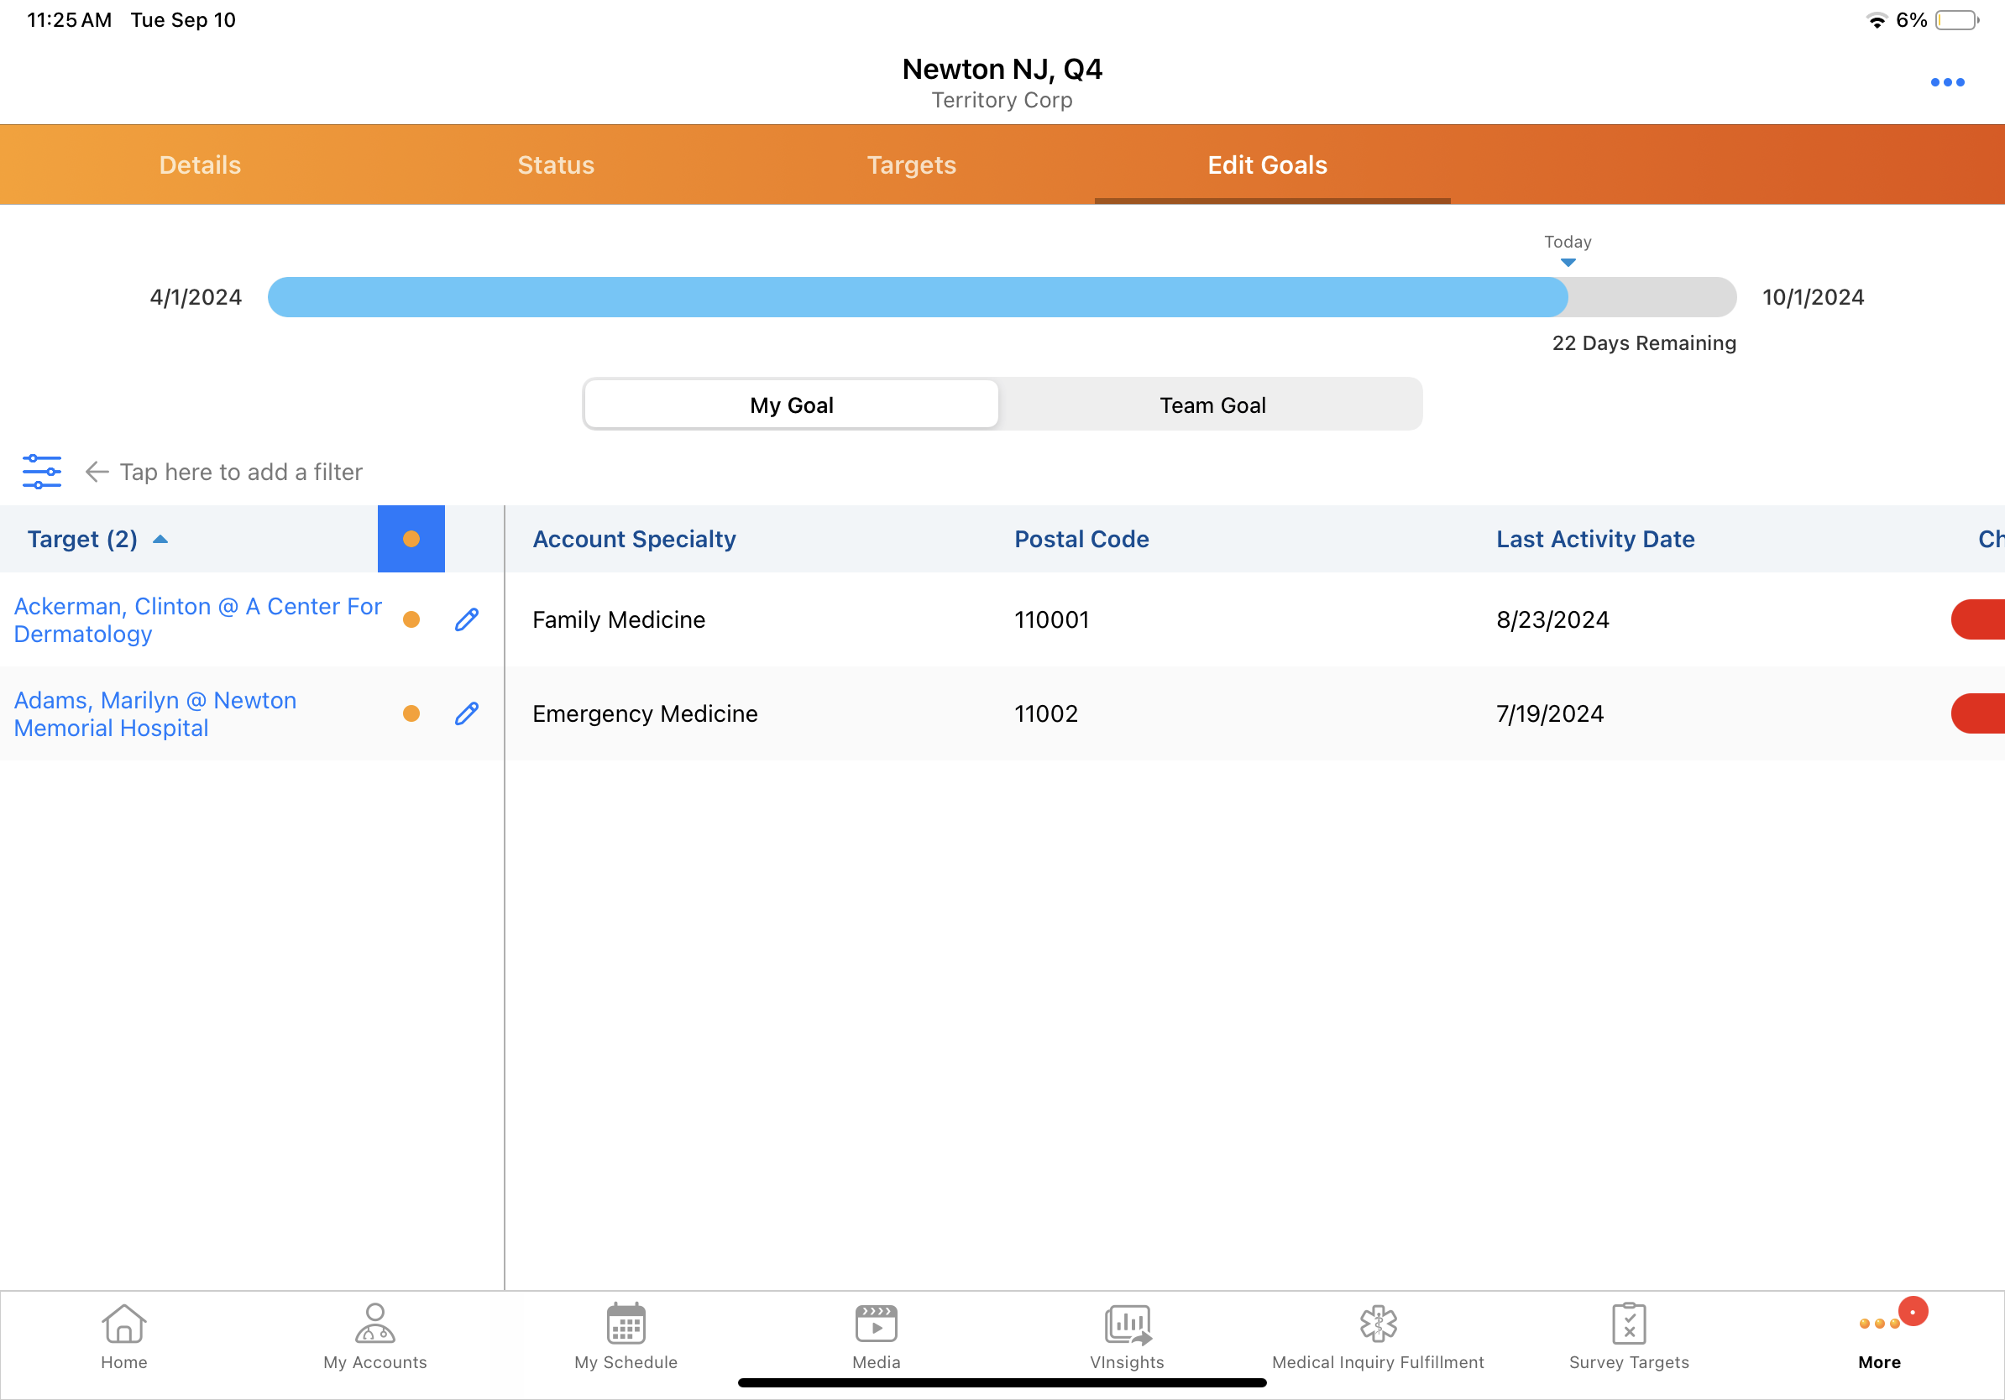Open the blue three-dot options menu
This screenshot has height=1400, width=2005.
click(1945, 82)
